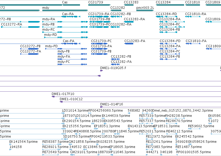Viewport: 221px width, 156px height.
Task: Click EST EK290154.5prime
Action: pyautogui.click(x=76, y=121)
